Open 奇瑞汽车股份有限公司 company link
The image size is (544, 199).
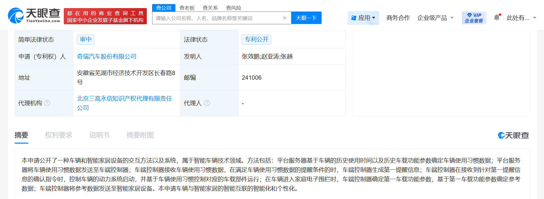point(107,56)
